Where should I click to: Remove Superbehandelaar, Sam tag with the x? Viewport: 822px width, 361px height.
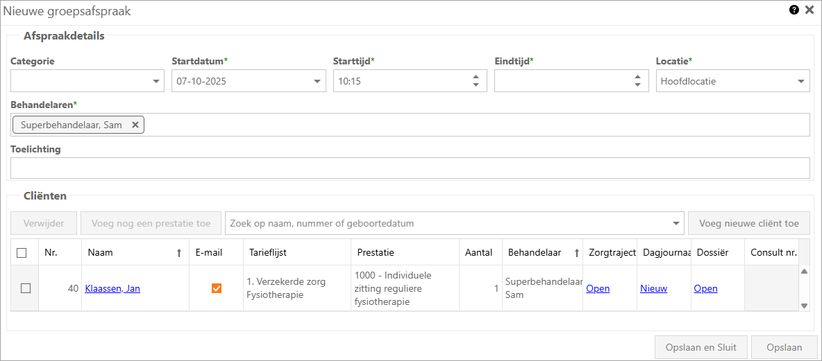(135, 125)
